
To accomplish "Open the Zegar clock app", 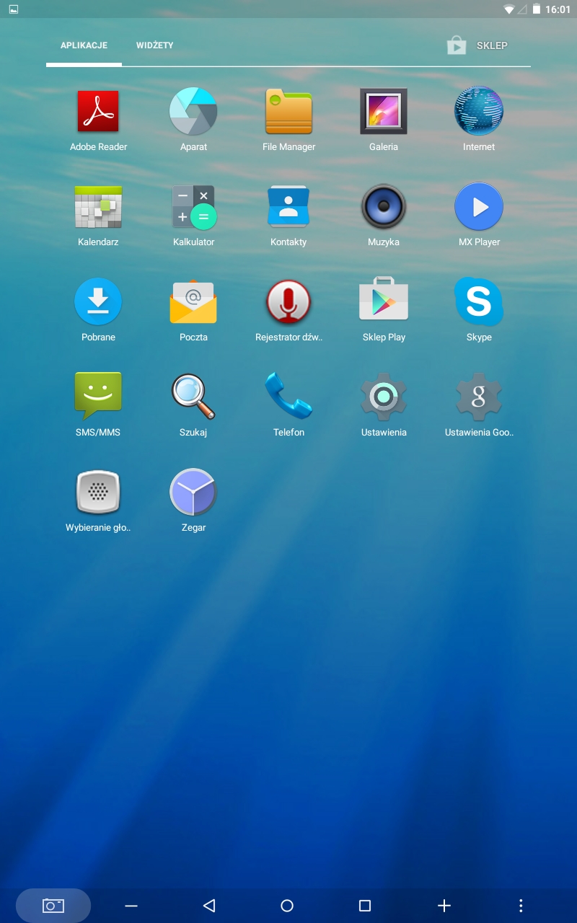I will point(193,500).
